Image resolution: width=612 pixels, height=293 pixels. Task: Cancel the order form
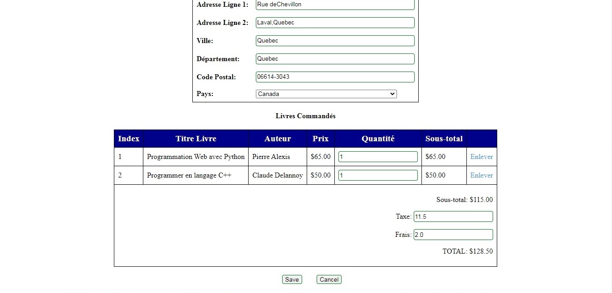(x=329, y=279)
